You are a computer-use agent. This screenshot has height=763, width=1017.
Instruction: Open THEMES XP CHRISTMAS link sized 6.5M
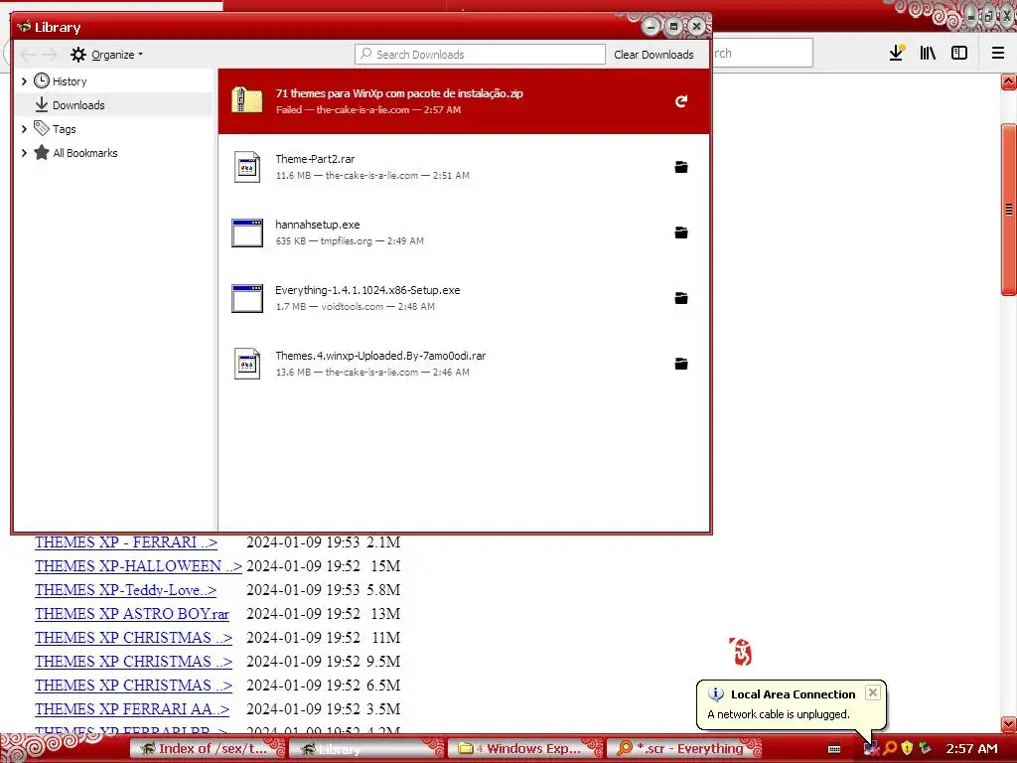tap(133, 686)
